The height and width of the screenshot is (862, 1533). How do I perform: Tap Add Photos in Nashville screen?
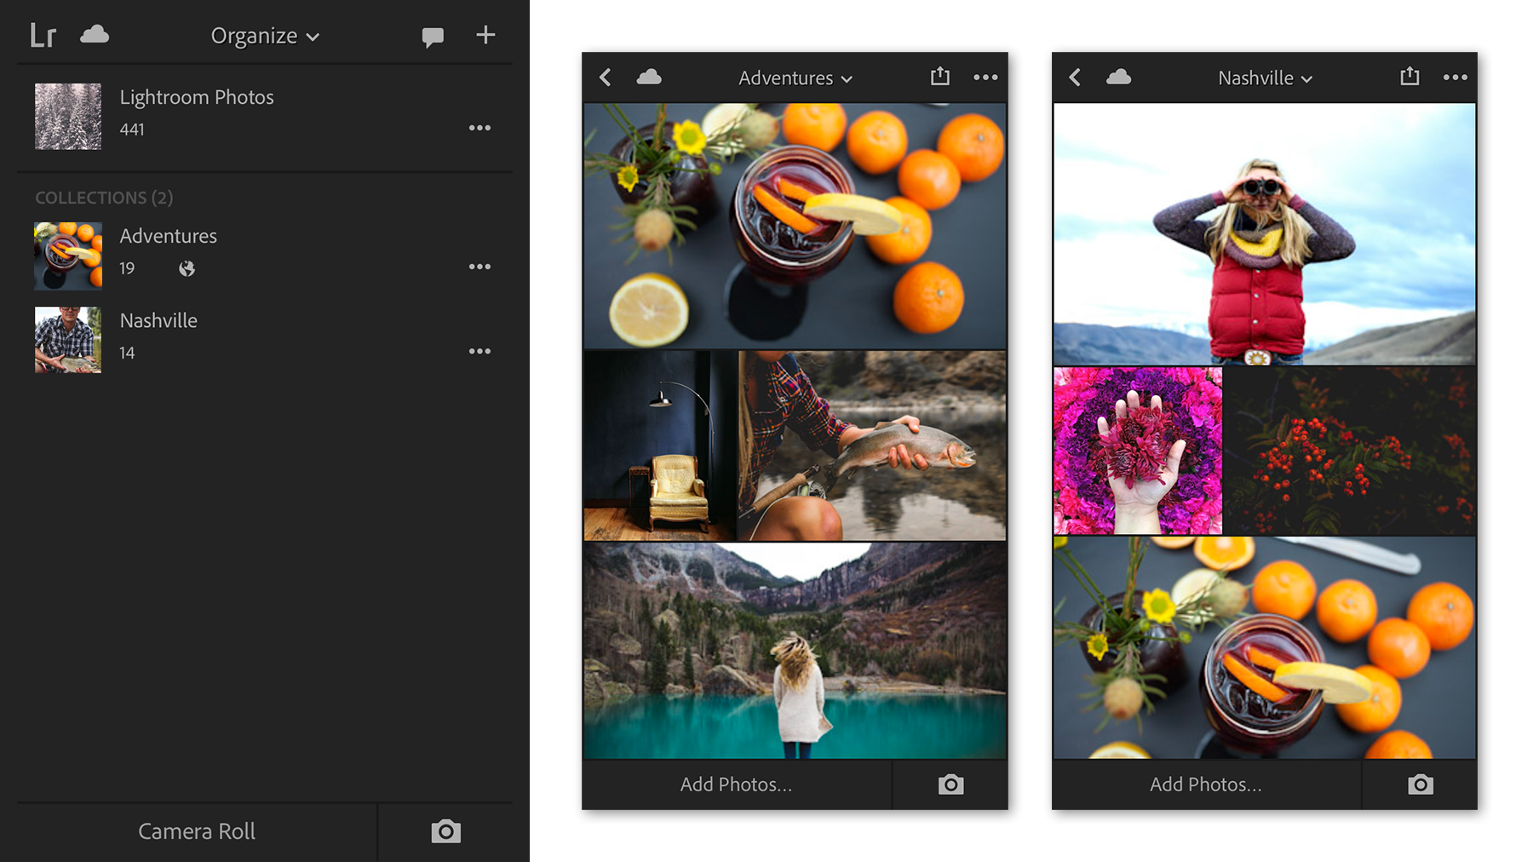click(1206, 784)
